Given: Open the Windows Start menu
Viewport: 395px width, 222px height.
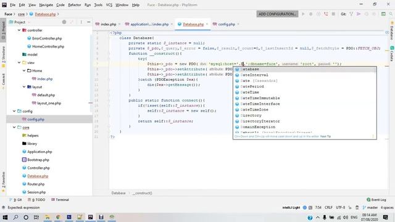Looking at the screenshot, I should tap(5, 217).
